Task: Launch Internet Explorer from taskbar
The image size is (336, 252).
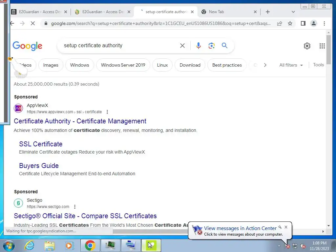Action: pyautogui.click(x=29, y=245)
